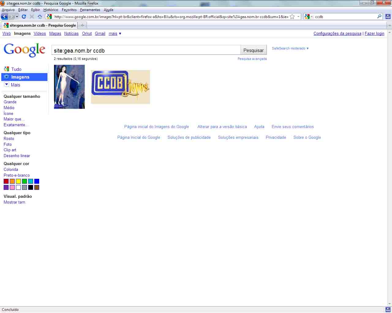Viewport: 392px width, 313px height.
Task: Click the Google logo
Action: (24, 50)
